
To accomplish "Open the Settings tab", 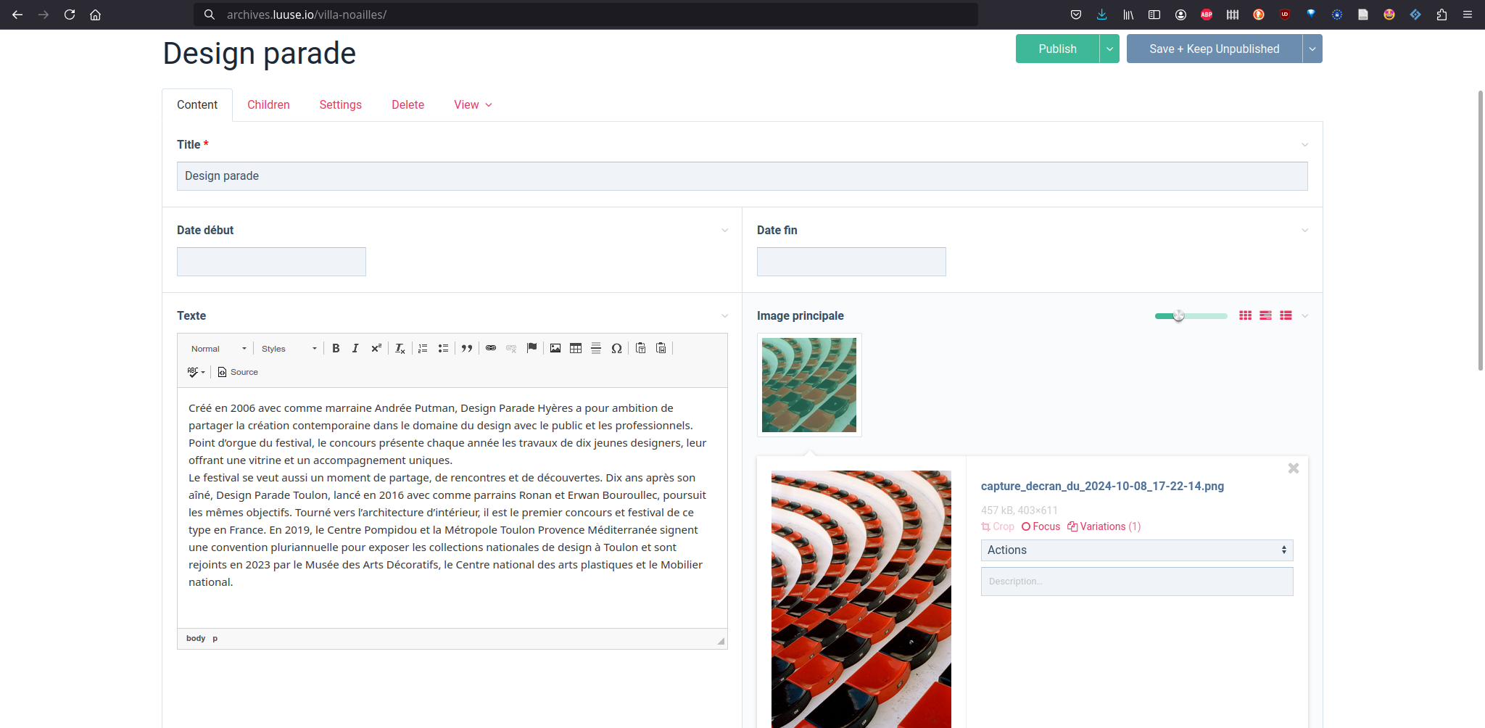I will click(340, 105).
